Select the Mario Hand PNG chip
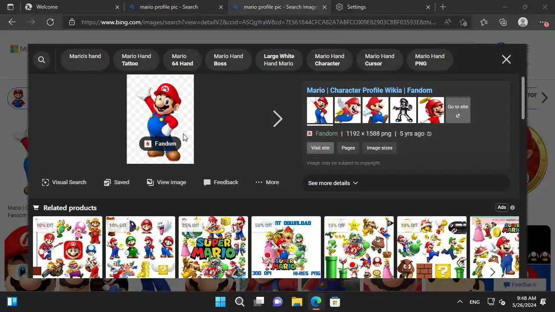The width and height of the screenshot is (555, 312). [430, 60]
